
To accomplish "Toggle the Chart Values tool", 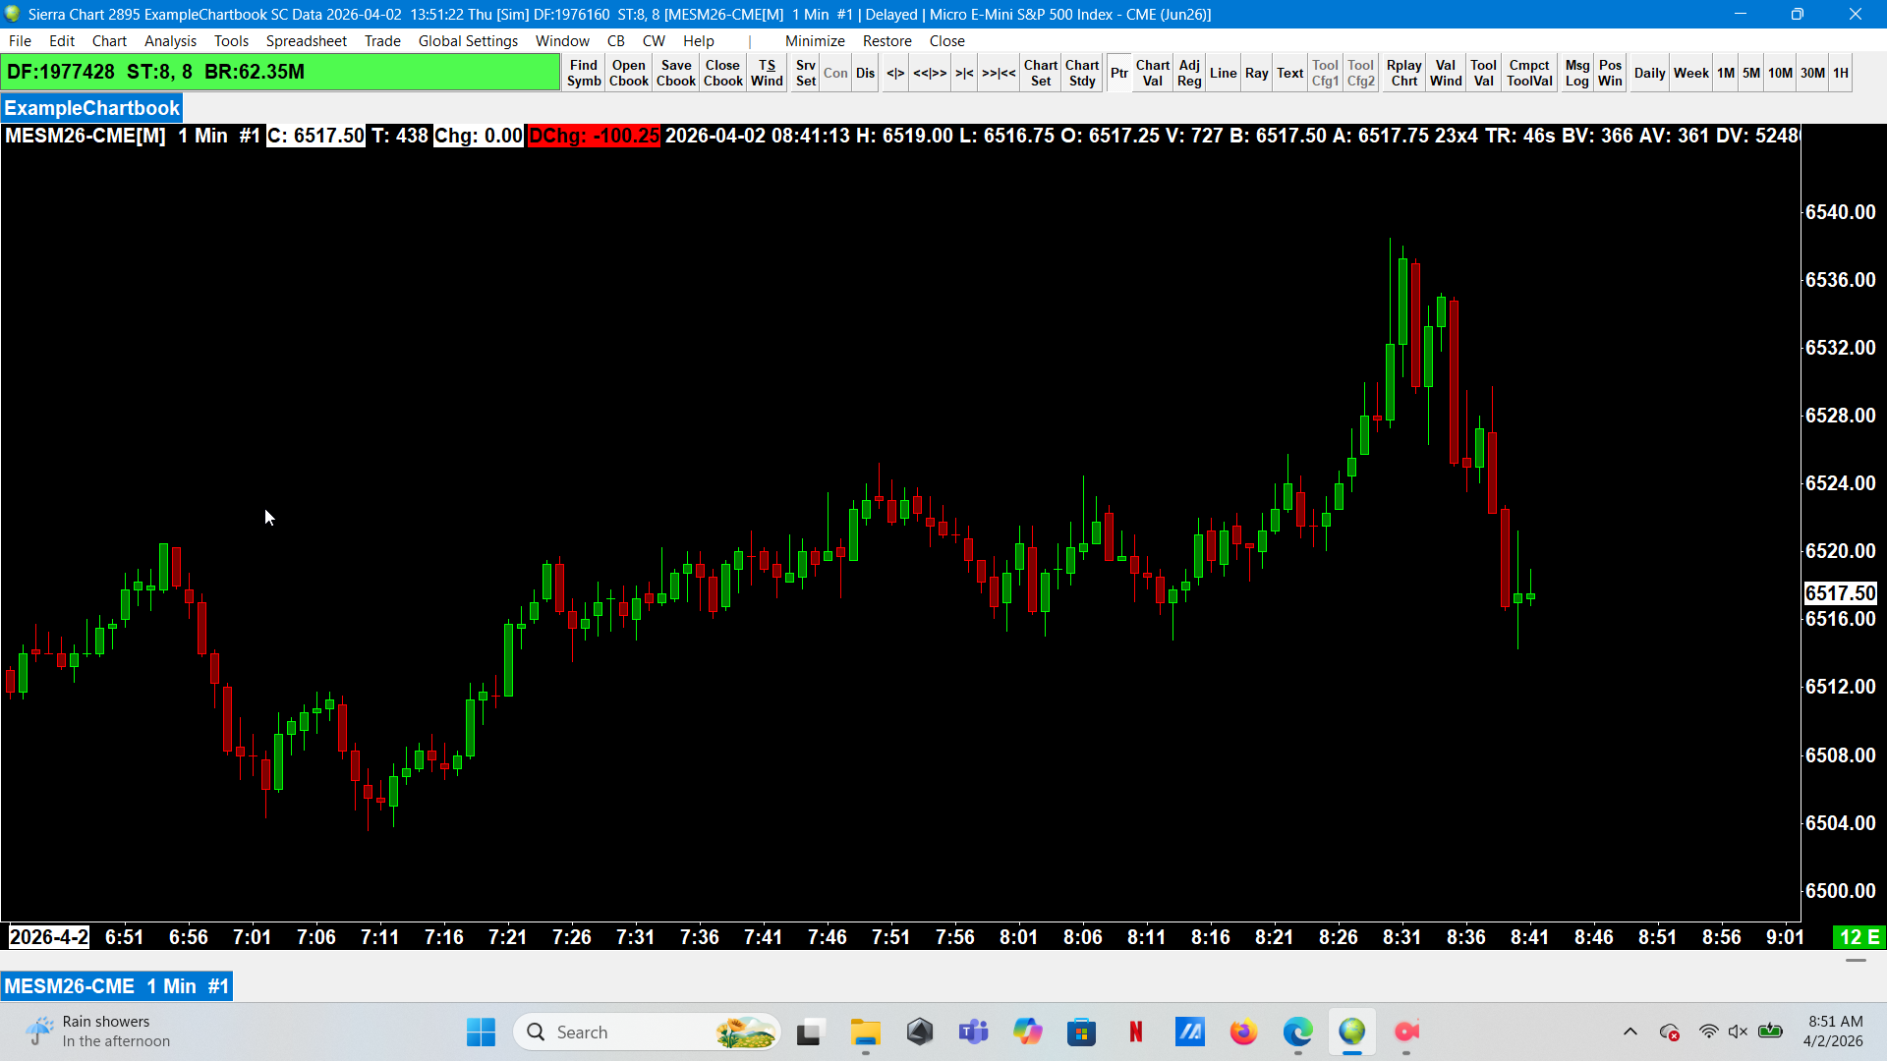I will [x=1152, y=73].
